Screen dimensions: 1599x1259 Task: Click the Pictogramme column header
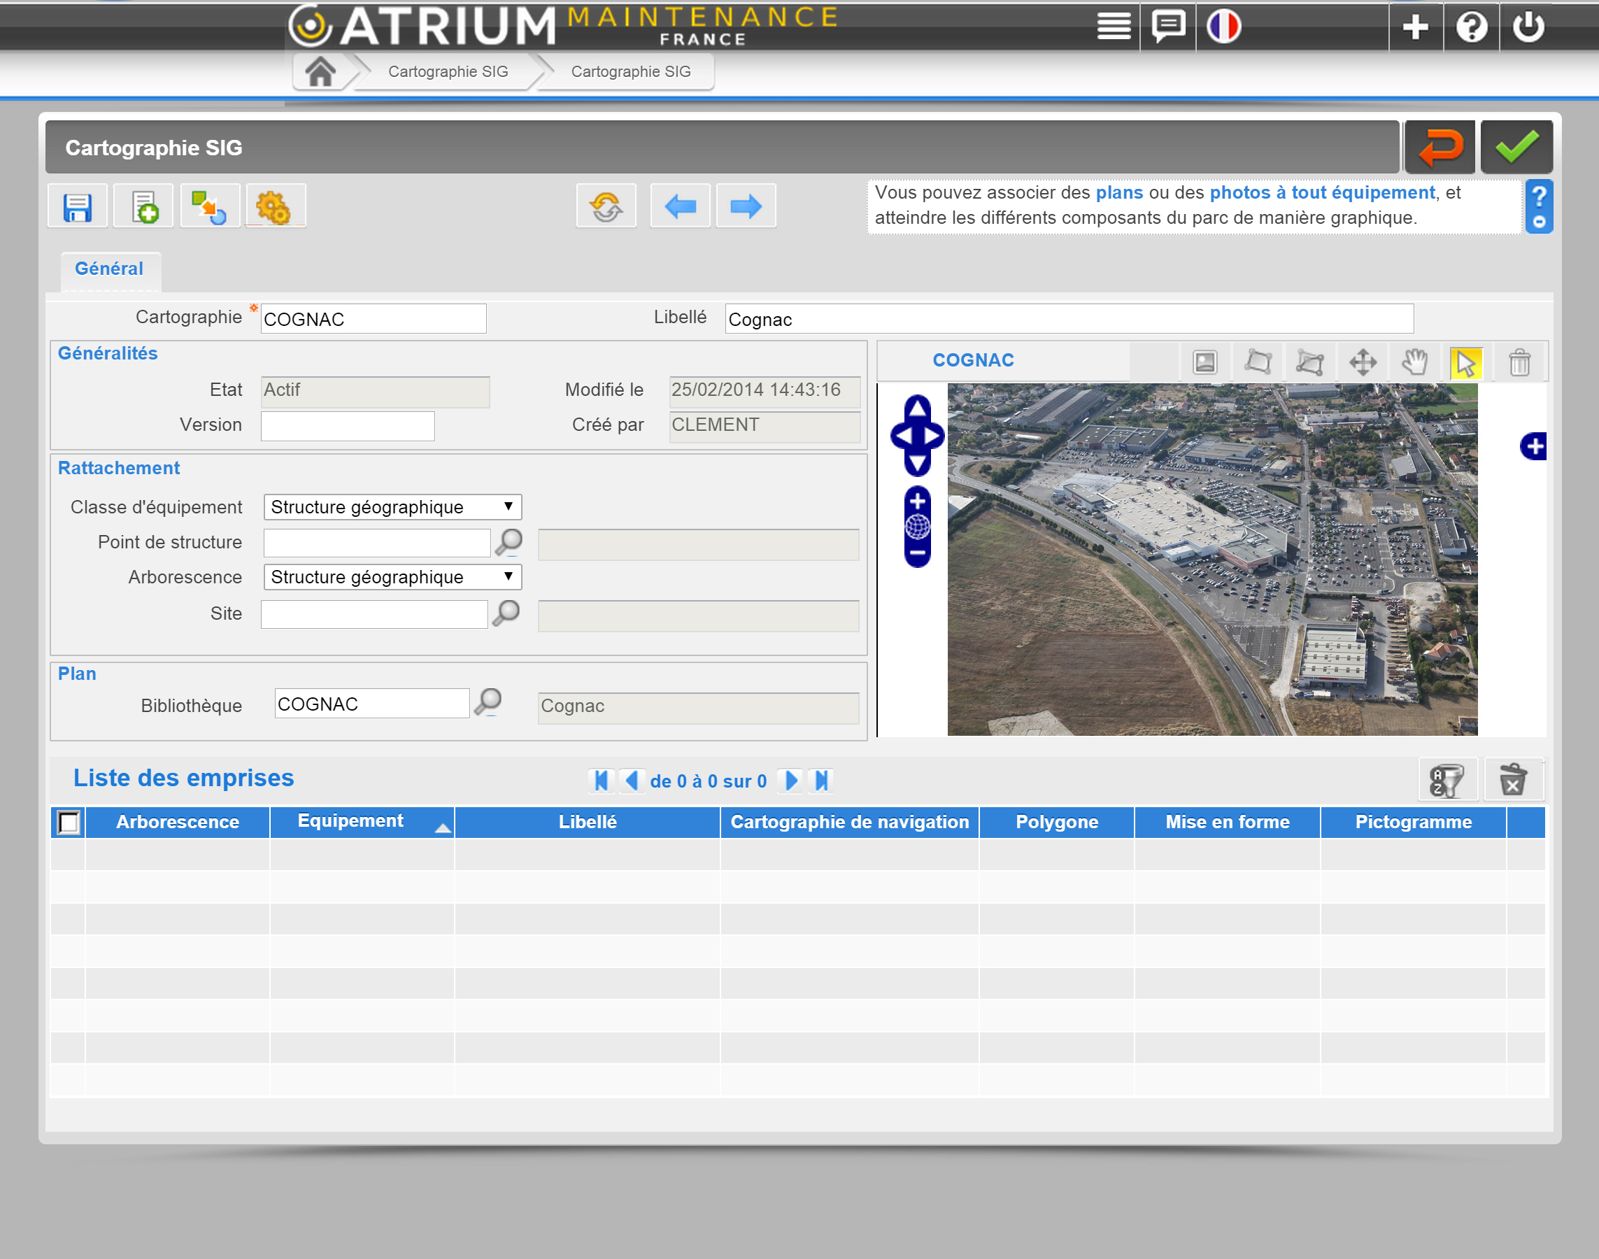pyautogui.click(x=1413, y=822)
